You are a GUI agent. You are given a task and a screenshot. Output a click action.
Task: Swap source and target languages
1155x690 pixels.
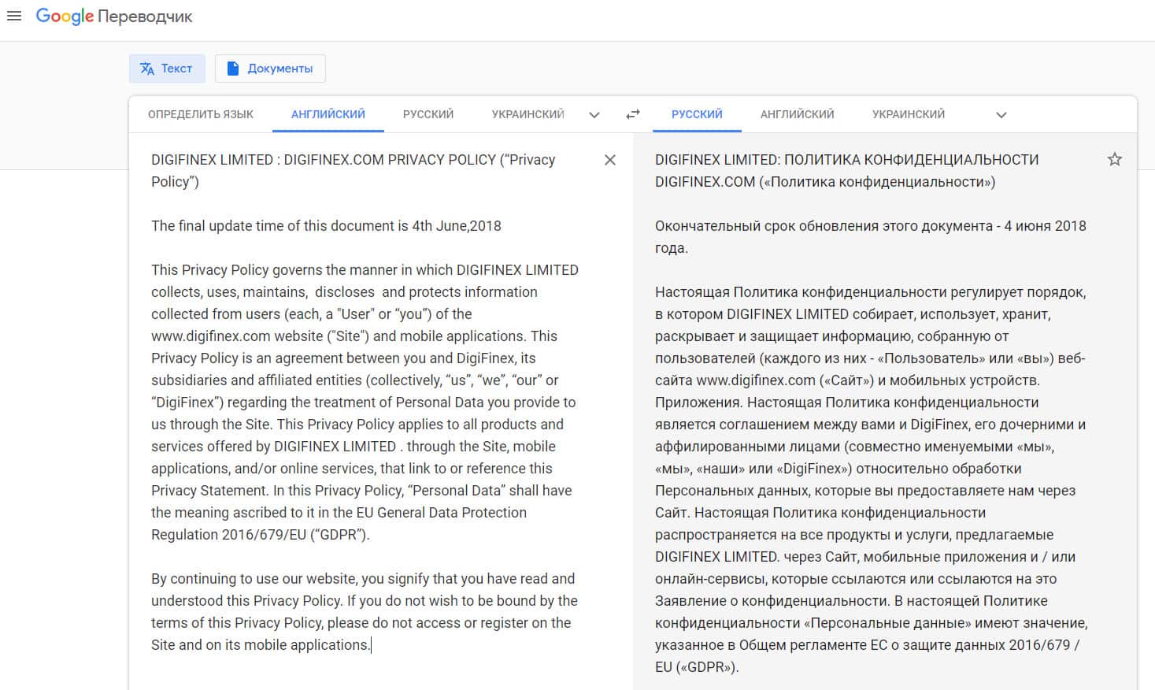[633, 115]
